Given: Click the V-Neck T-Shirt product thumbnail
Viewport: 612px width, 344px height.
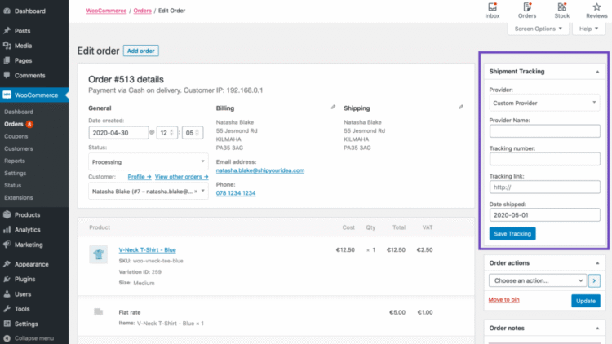Looking at the screenshot, I should 99,254.
